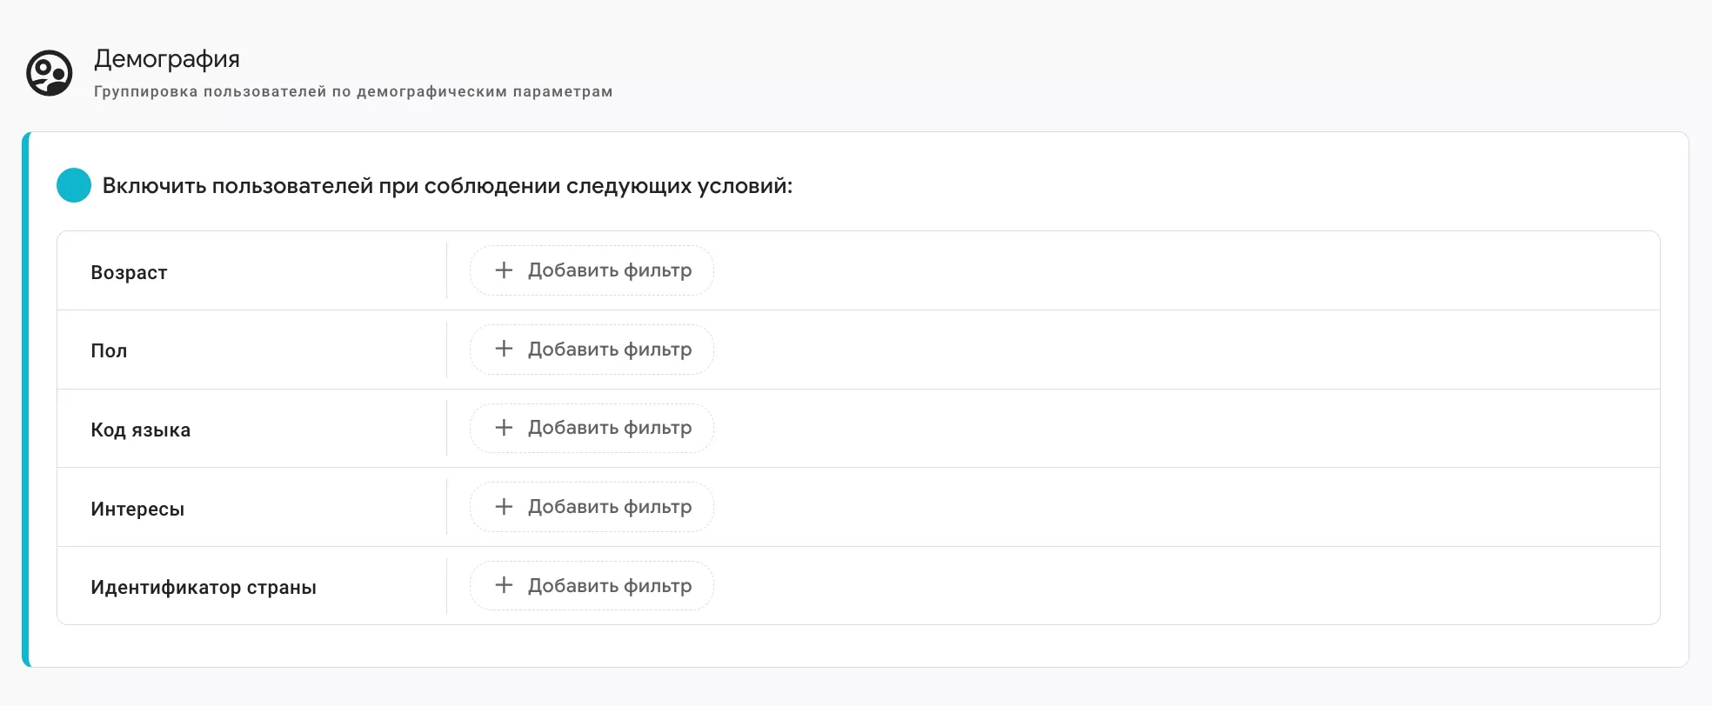
Task: Add a filter for Код языка
Action: click(x=591, y=428)
